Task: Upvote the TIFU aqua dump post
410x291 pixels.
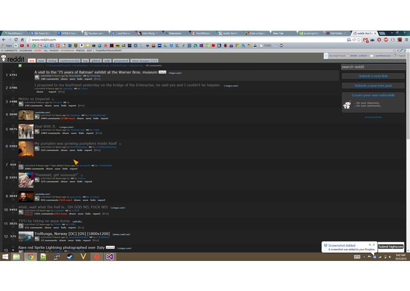Action: click(13, 220)
